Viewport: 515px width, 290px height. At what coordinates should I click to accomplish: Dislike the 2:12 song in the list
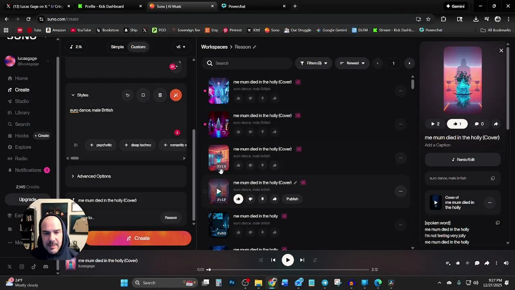tap(250, 199)
